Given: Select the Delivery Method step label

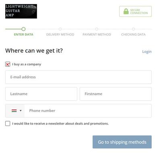Looking at the screenshot, I should (60, 35).
